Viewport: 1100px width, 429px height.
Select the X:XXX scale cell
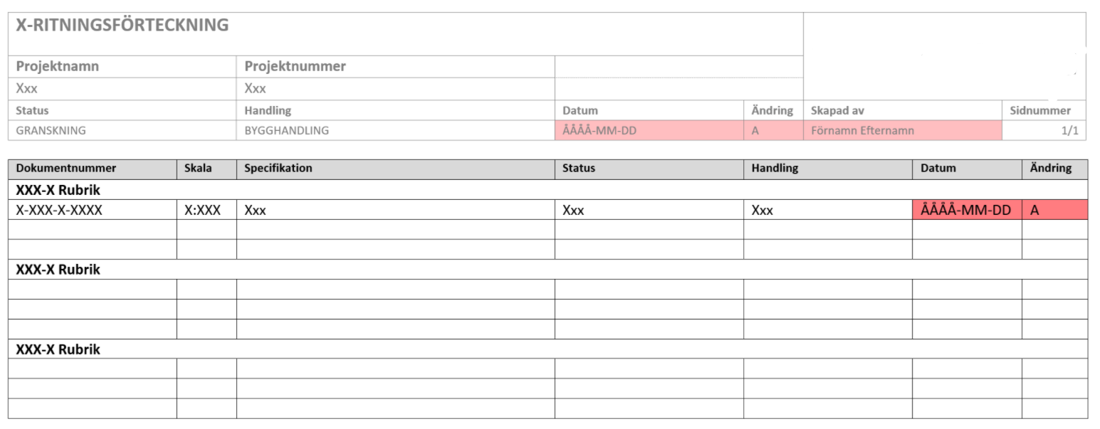click(206, 210)
